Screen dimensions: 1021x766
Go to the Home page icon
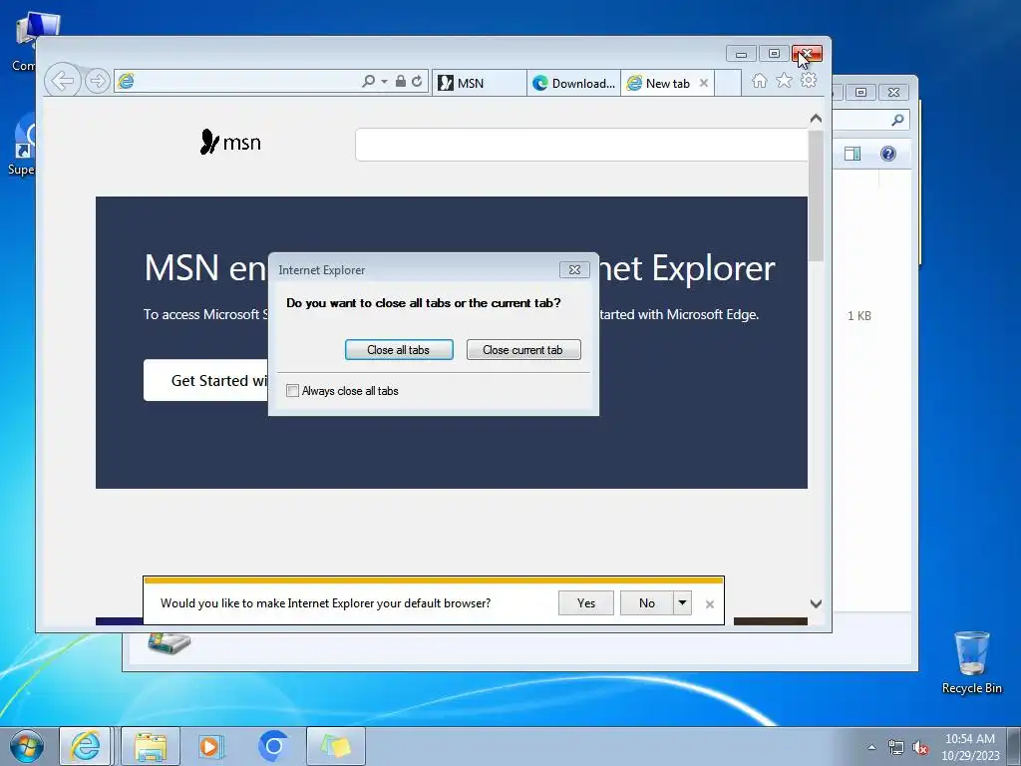(x=759, y=80)
